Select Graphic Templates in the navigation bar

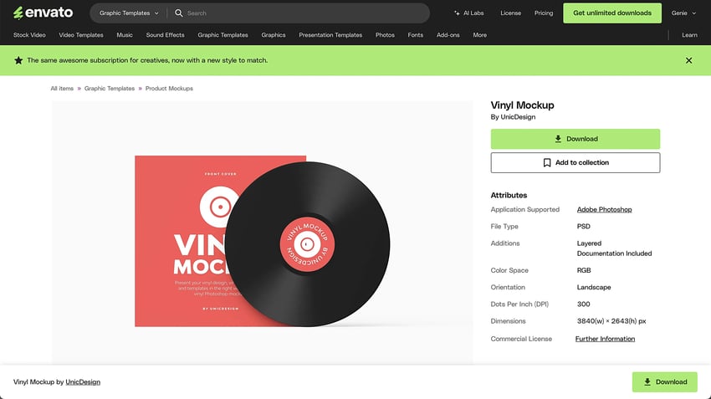(223, 35)
